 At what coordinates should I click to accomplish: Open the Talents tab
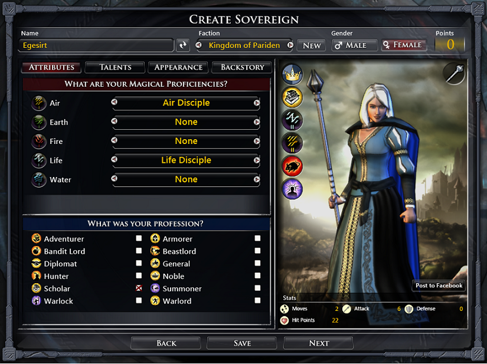click(x=115, y=67)
